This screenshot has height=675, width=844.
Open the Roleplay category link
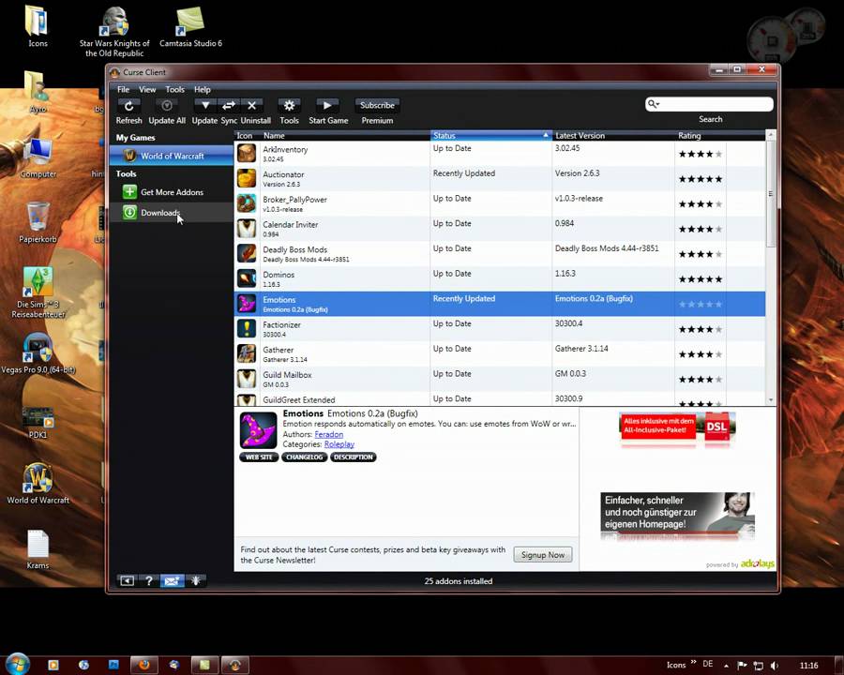(x=339, y=444)
